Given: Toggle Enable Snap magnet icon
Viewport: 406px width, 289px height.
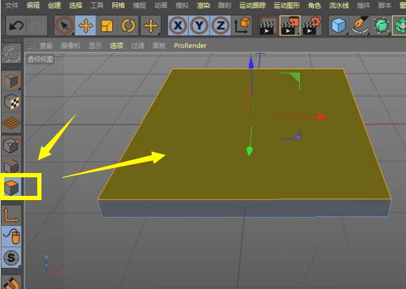Looking at the screenshot, I should tap(11, 282).
